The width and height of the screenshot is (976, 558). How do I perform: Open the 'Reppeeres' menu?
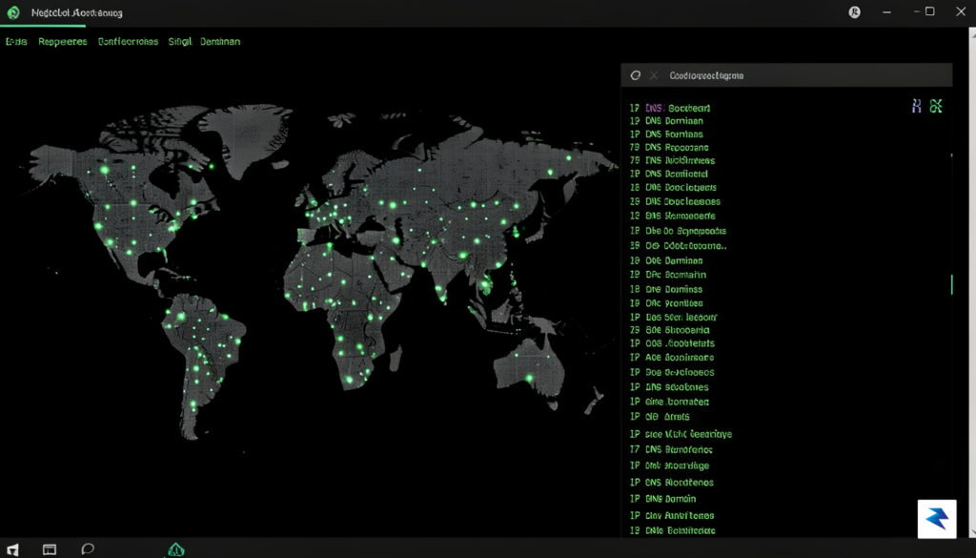[62, 42]
